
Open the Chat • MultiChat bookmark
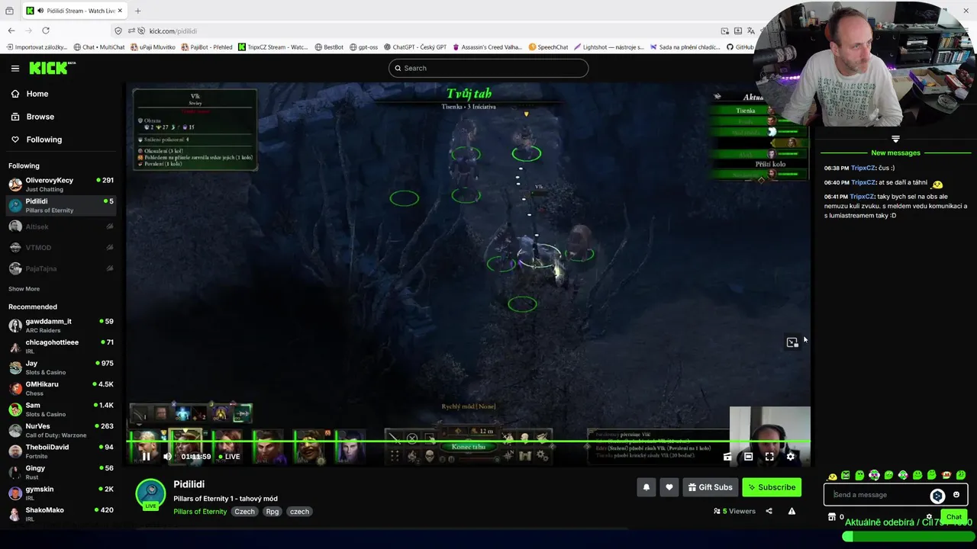point(100,47)
